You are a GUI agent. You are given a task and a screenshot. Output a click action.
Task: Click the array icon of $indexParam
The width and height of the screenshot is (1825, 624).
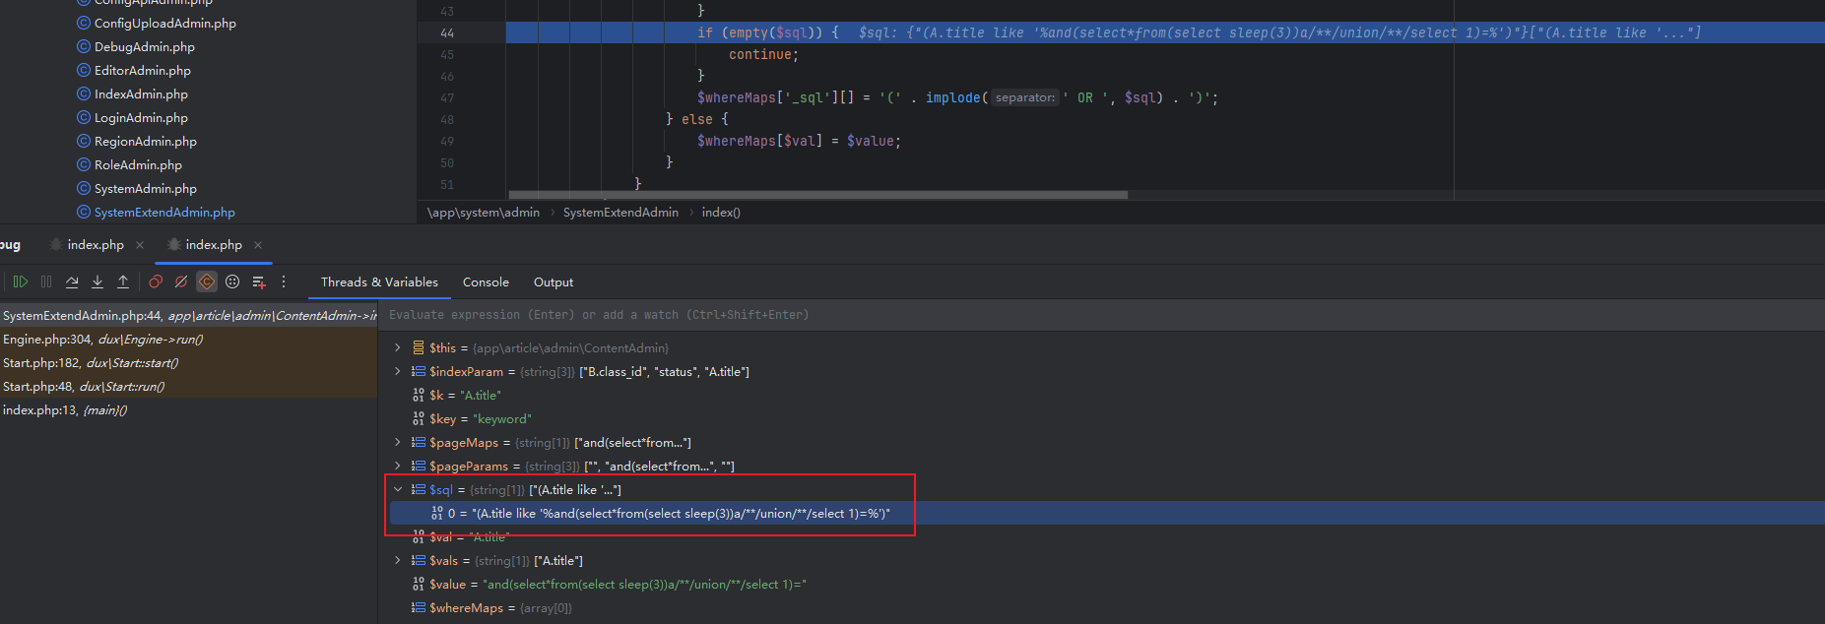[x=419, y=371]
